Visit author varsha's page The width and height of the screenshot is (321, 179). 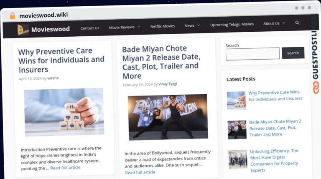(53, 78)
